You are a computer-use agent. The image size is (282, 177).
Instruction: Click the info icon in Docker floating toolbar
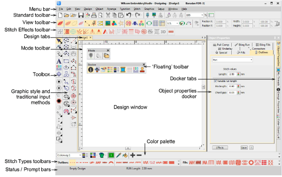91,69
